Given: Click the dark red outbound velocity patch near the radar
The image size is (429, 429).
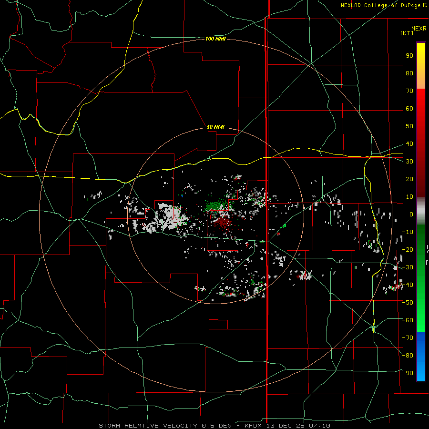Looking at the screenshot, I should click(x=223, y=222).
